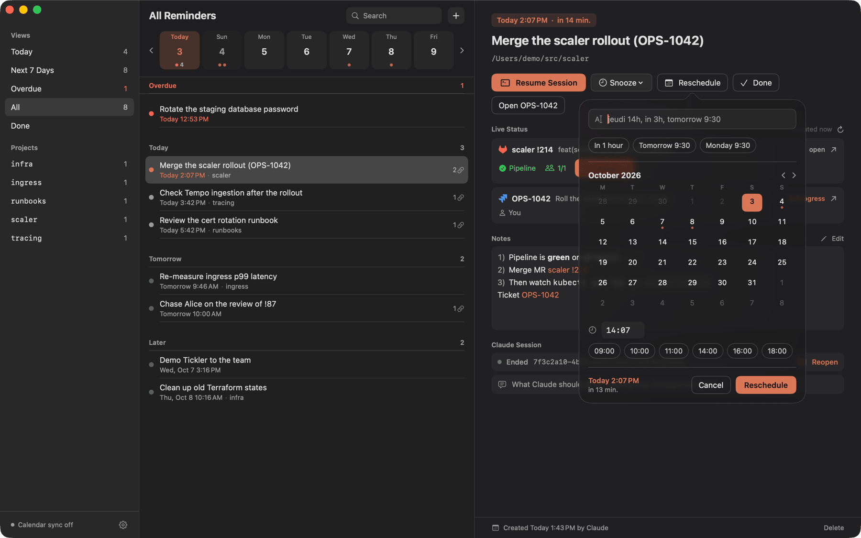Click the clock icon beside time field
This screenshot has width=861, height=538.
(x=592, y=330)
